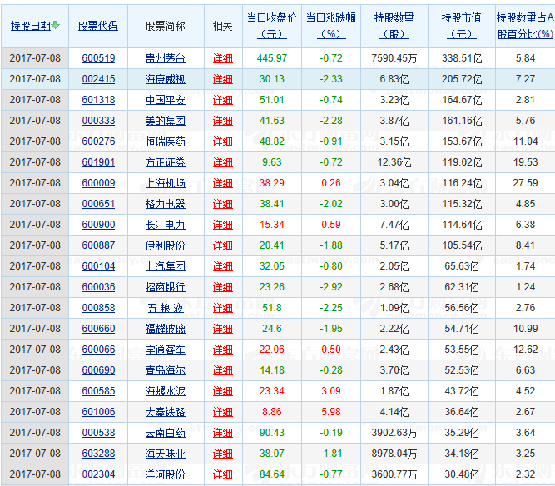Sort by 持股数量占A股百分比 header

(524, 25)
